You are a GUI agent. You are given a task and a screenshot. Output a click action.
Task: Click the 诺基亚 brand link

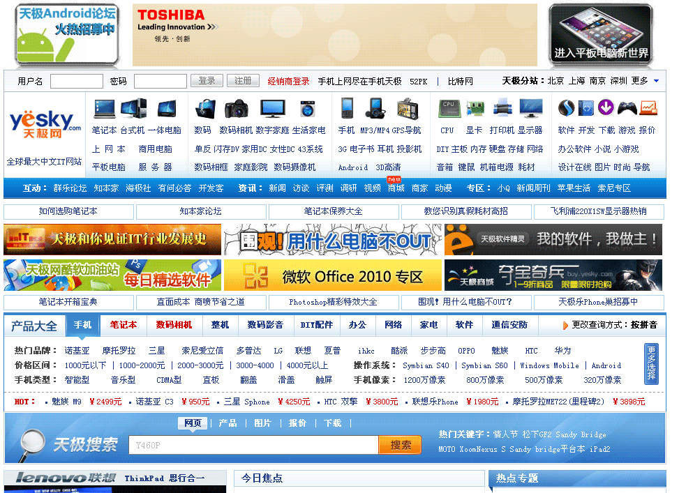click(77, 351)
